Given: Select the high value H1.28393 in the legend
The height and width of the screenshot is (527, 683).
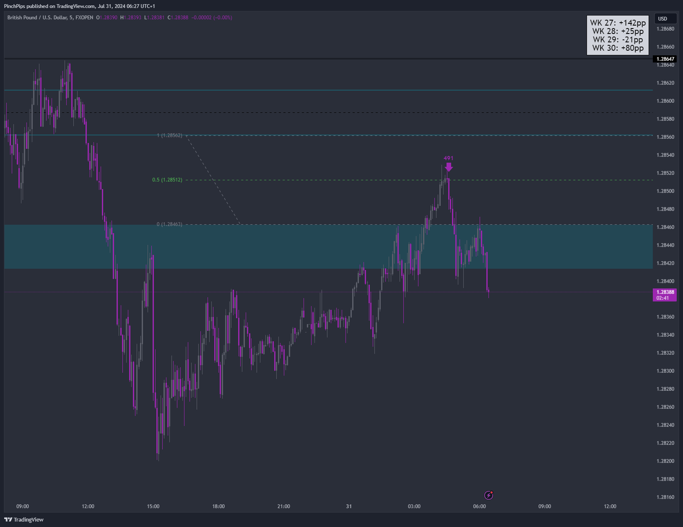Looking at the screenshot, I should pos(130,18).
